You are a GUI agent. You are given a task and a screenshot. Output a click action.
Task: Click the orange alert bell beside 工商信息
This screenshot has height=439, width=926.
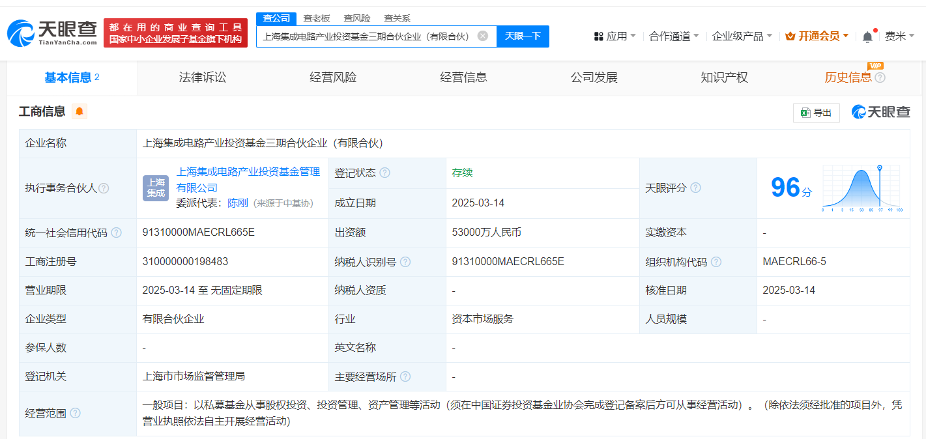(x=80, y=112)
